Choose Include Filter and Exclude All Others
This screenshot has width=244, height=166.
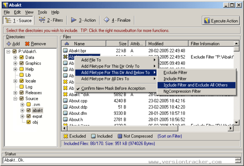point(196,85)
